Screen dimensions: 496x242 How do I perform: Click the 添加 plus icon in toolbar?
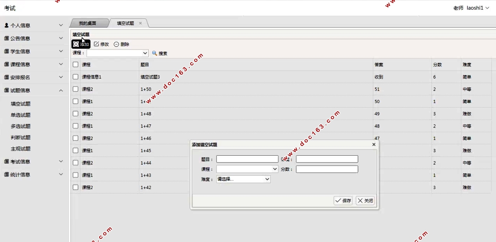tap(76, 44)
